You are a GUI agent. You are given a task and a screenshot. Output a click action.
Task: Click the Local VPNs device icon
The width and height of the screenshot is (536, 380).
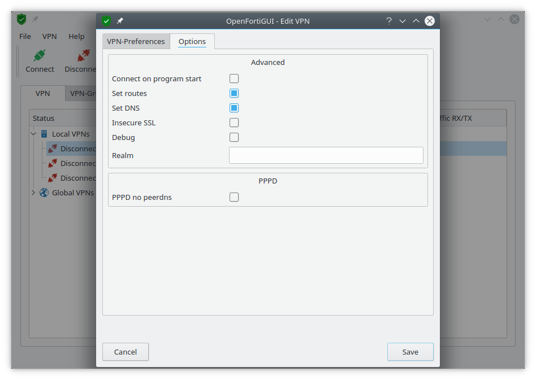click(44, 134)
